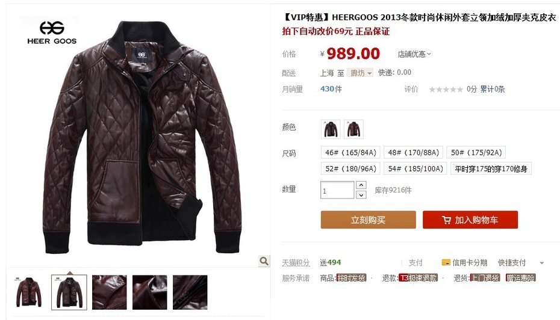Click the 加入购物车 add to cart button
Viewport: 560px width, 320px height.
(x=470, y=220)
